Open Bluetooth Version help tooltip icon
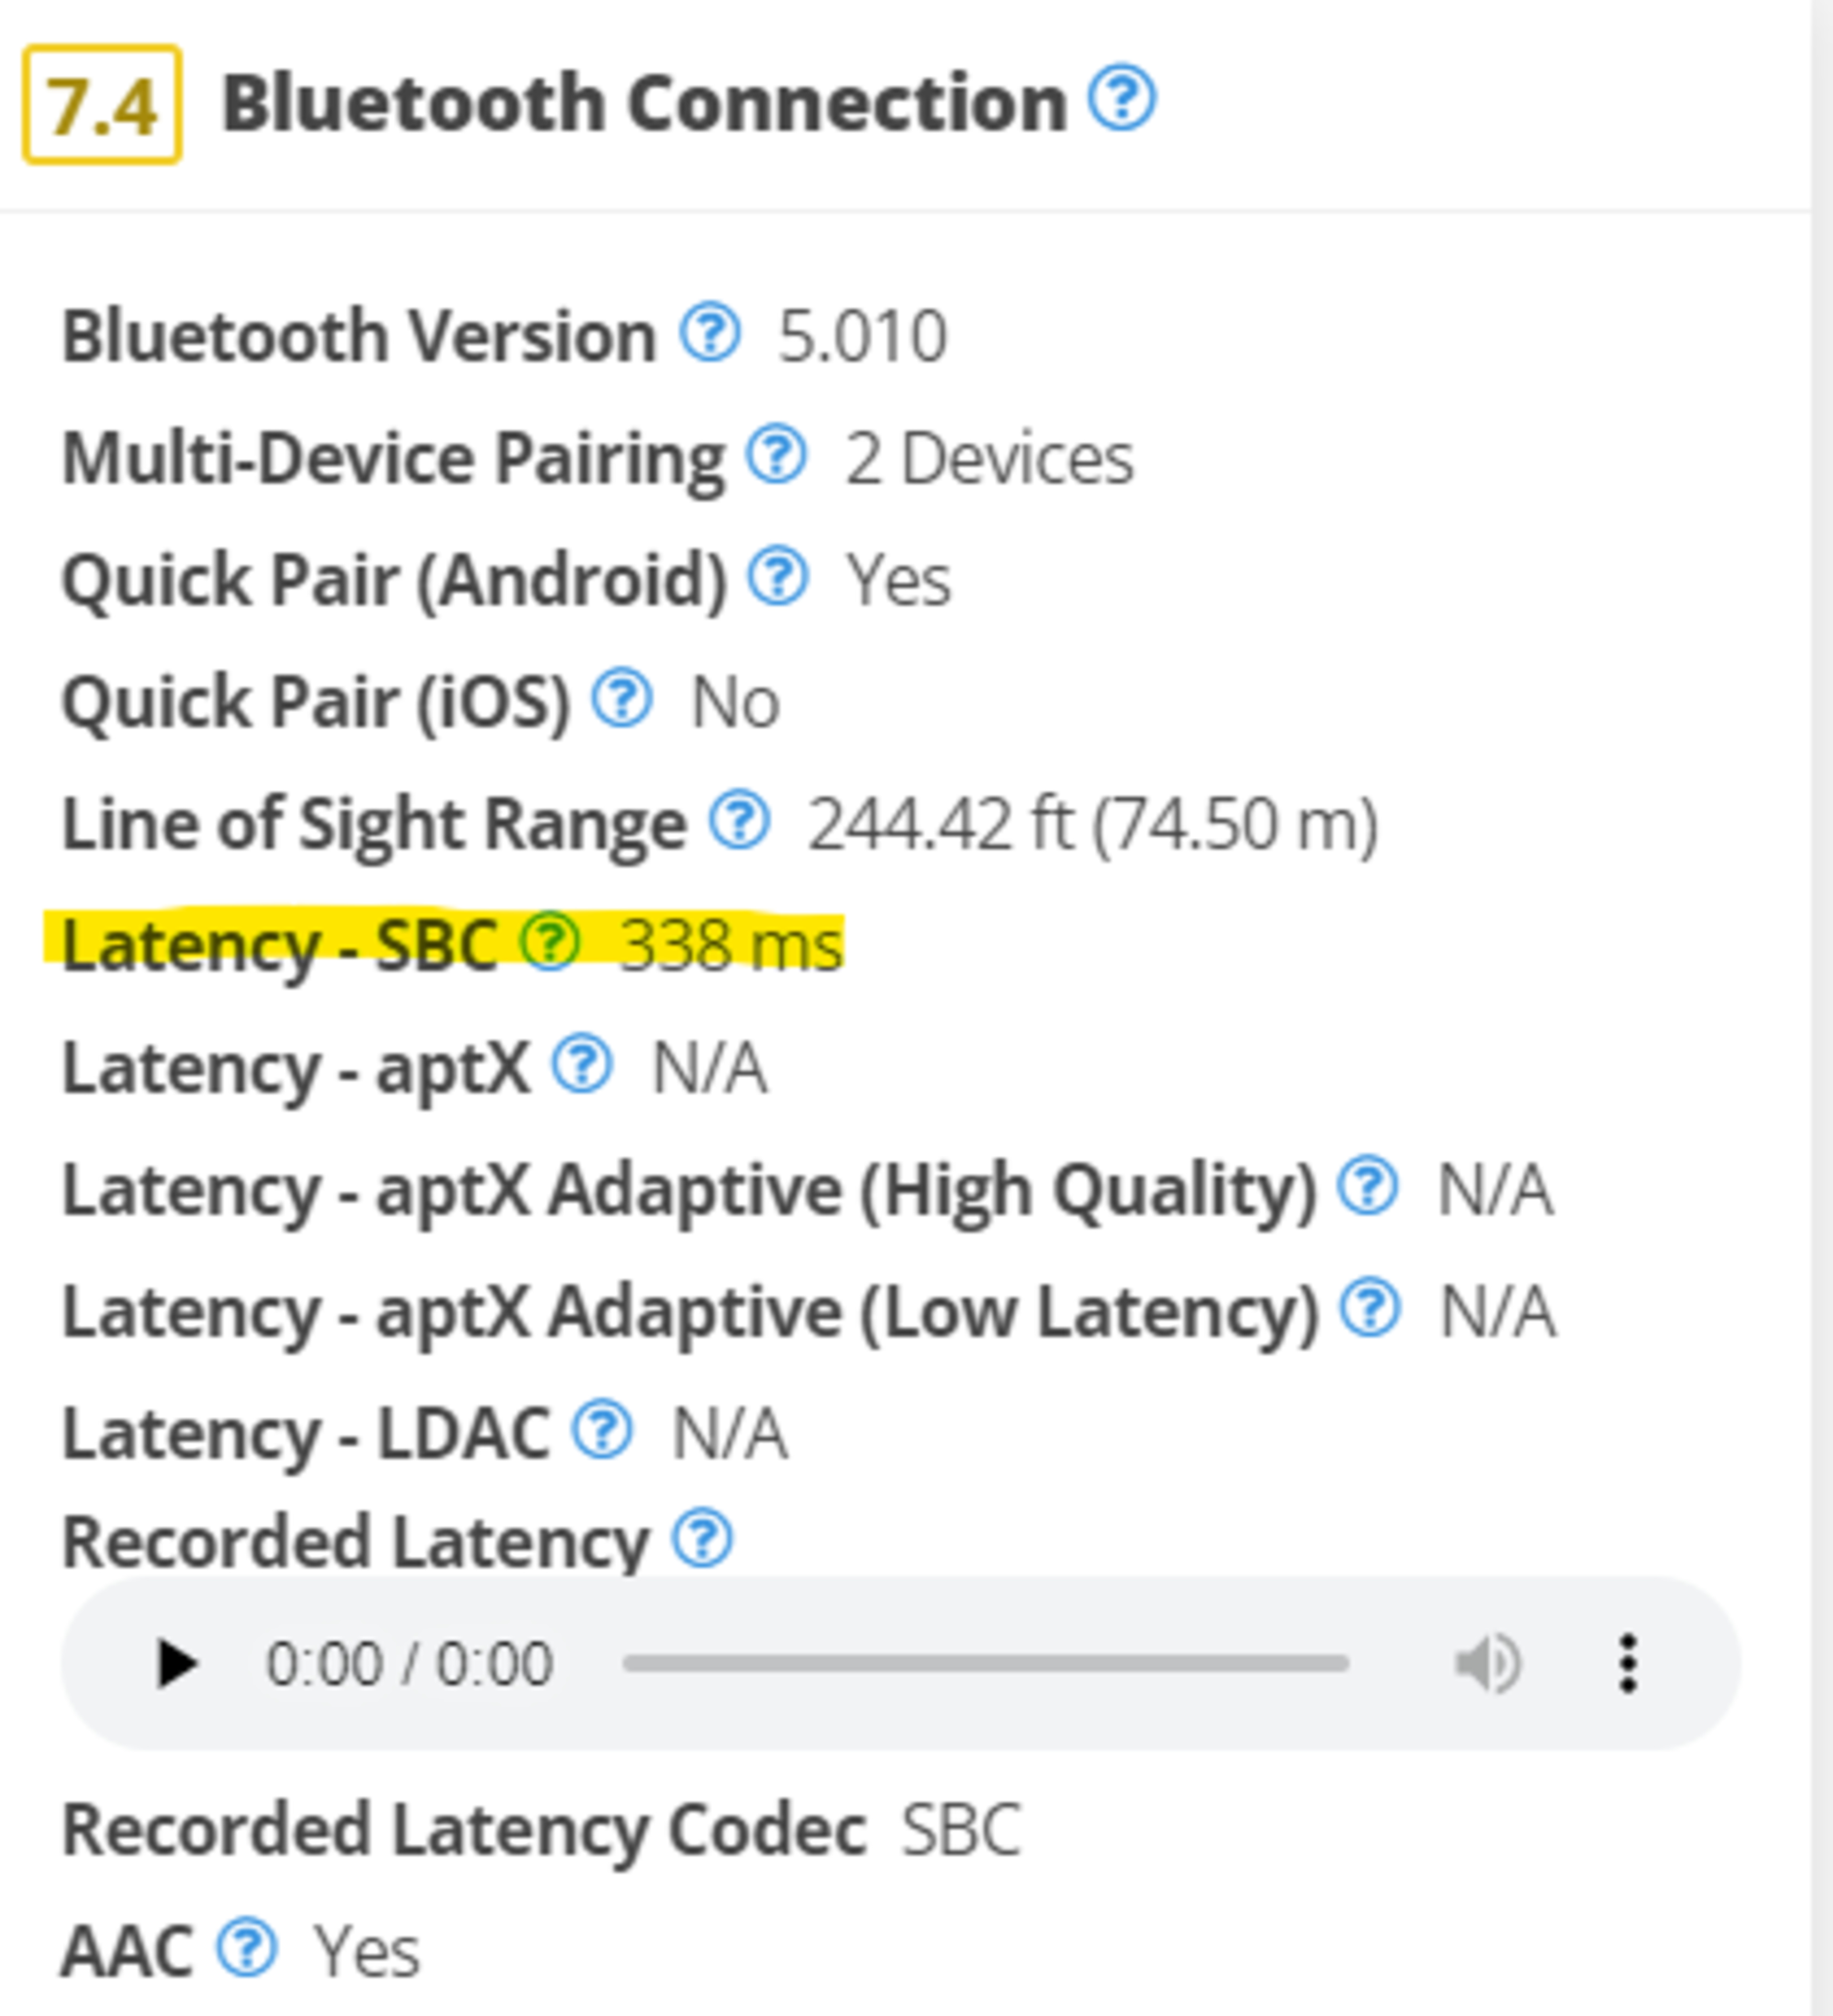The width and height of the screenshot is (1833, 2016). tap(710, 333)
